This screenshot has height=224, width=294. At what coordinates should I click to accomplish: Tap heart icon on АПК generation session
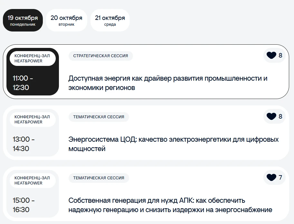[271, 177]
